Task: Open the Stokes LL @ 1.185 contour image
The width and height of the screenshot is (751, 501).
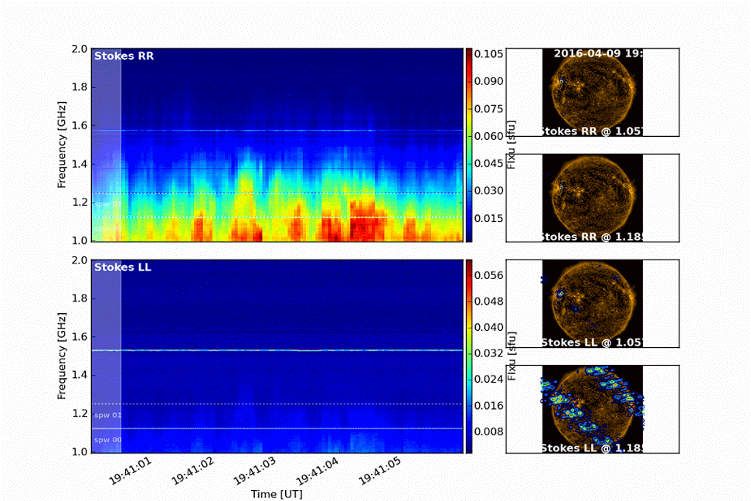Action: click(593, 409)
